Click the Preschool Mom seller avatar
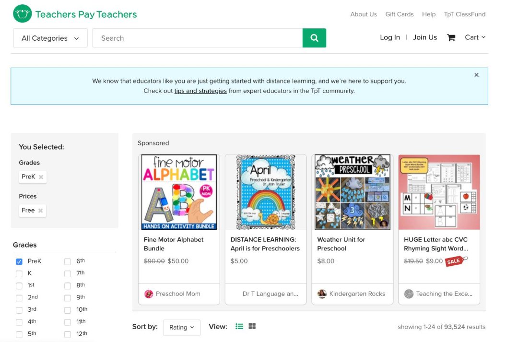518x342 pixels. click(x=149, y=294)
